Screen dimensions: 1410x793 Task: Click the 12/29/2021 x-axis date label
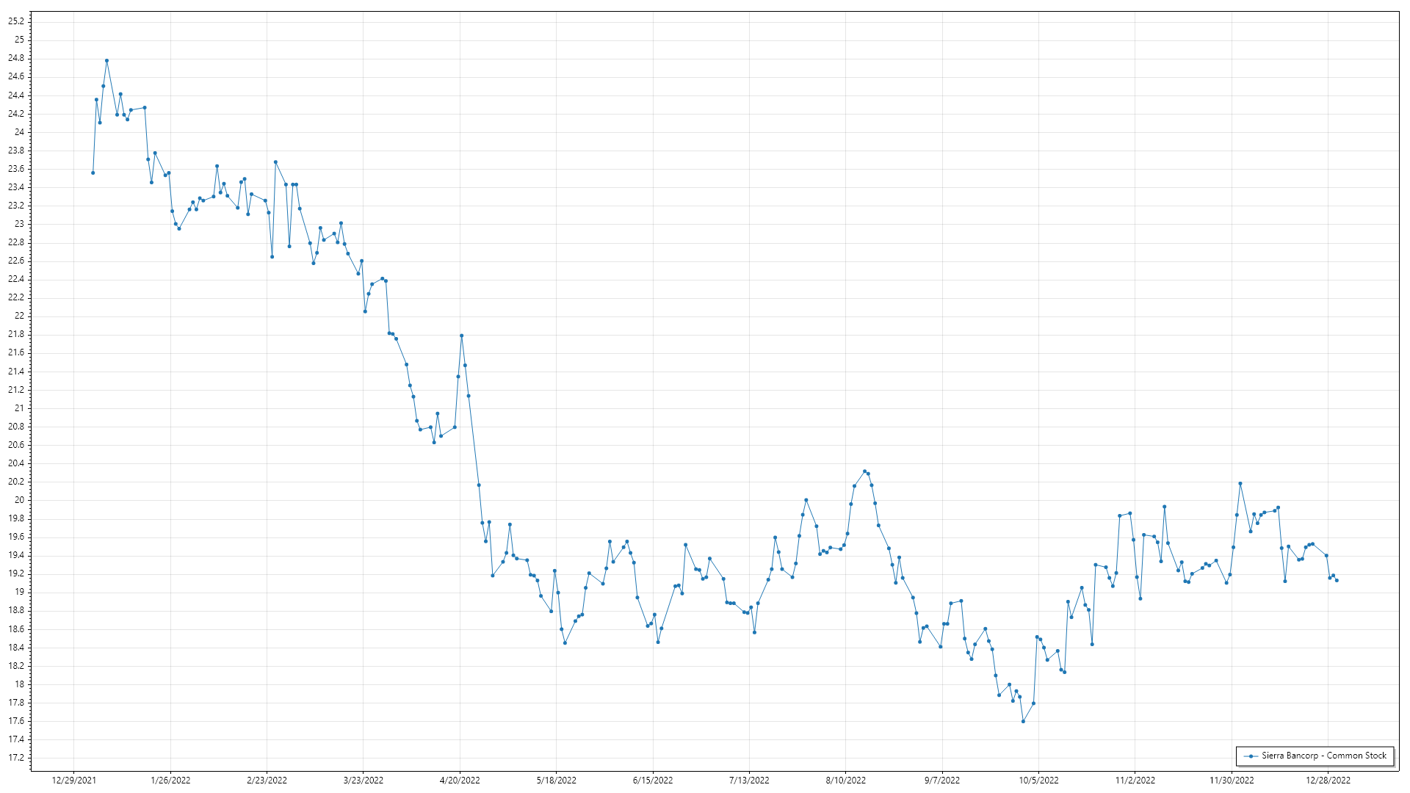coord(73,781)
